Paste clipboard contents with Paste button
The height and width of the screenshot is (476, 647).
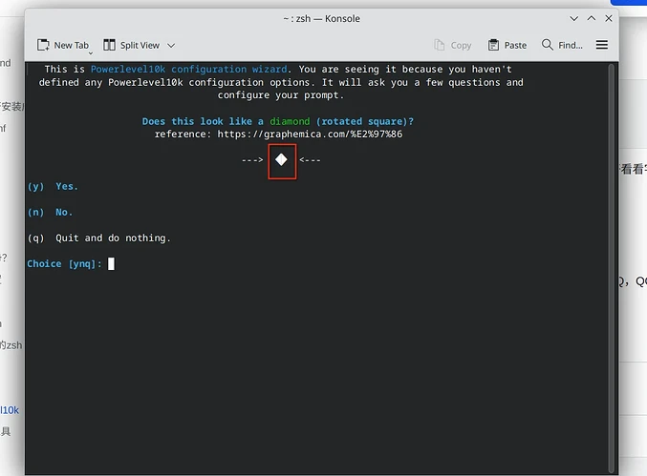tap(507, 45)
